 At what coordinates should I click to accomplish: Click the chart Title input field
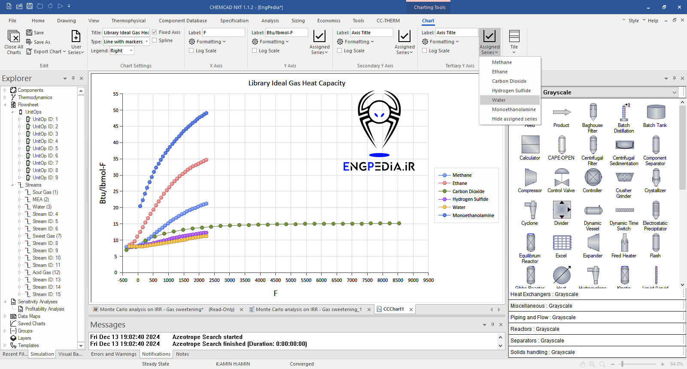click(126, 33)
